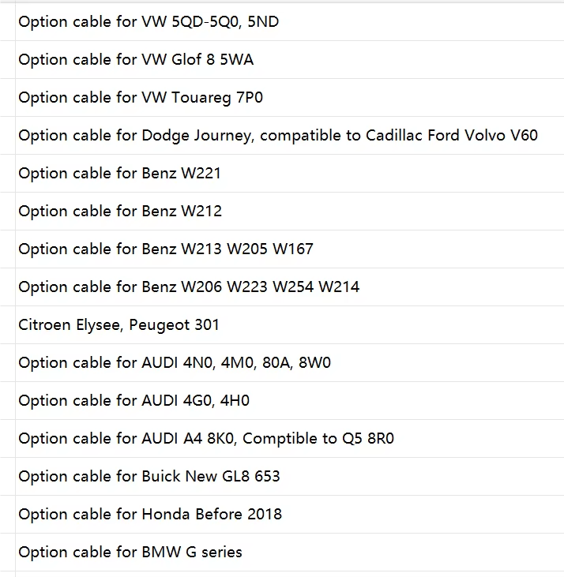Click left margin cell beside Citroen Elysee row
This screenshot has width=564, height=577.
click(x=7, y=325)
